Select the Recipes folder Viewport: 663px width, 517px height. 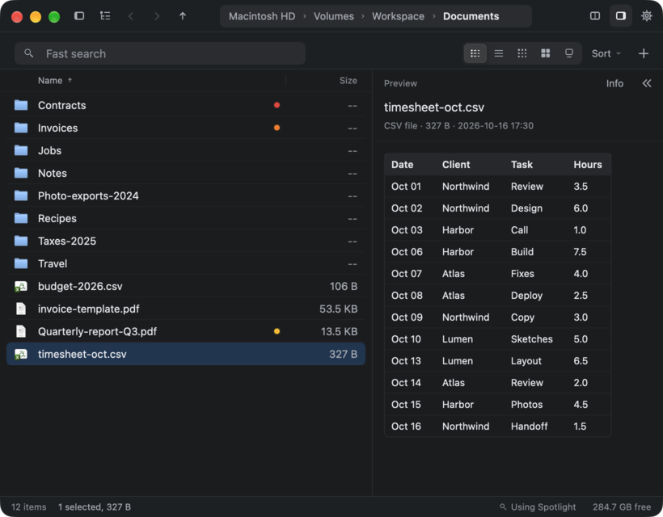[186, 218]
